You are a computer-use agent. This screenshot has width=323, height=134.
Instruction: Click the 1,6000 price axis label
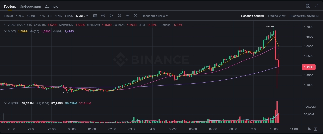(x=309, y=46)
